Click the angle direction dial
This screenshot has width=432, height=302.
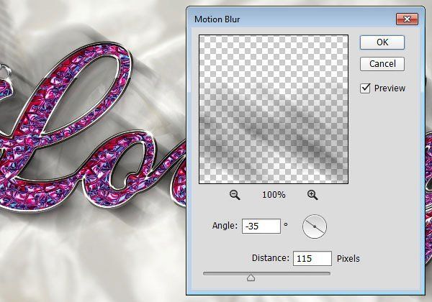click(315, 226)
